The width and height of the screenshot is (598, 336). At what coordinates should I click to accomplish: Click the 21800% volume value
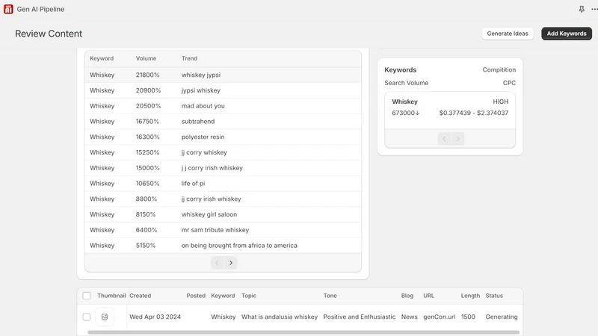pos(147,75)
